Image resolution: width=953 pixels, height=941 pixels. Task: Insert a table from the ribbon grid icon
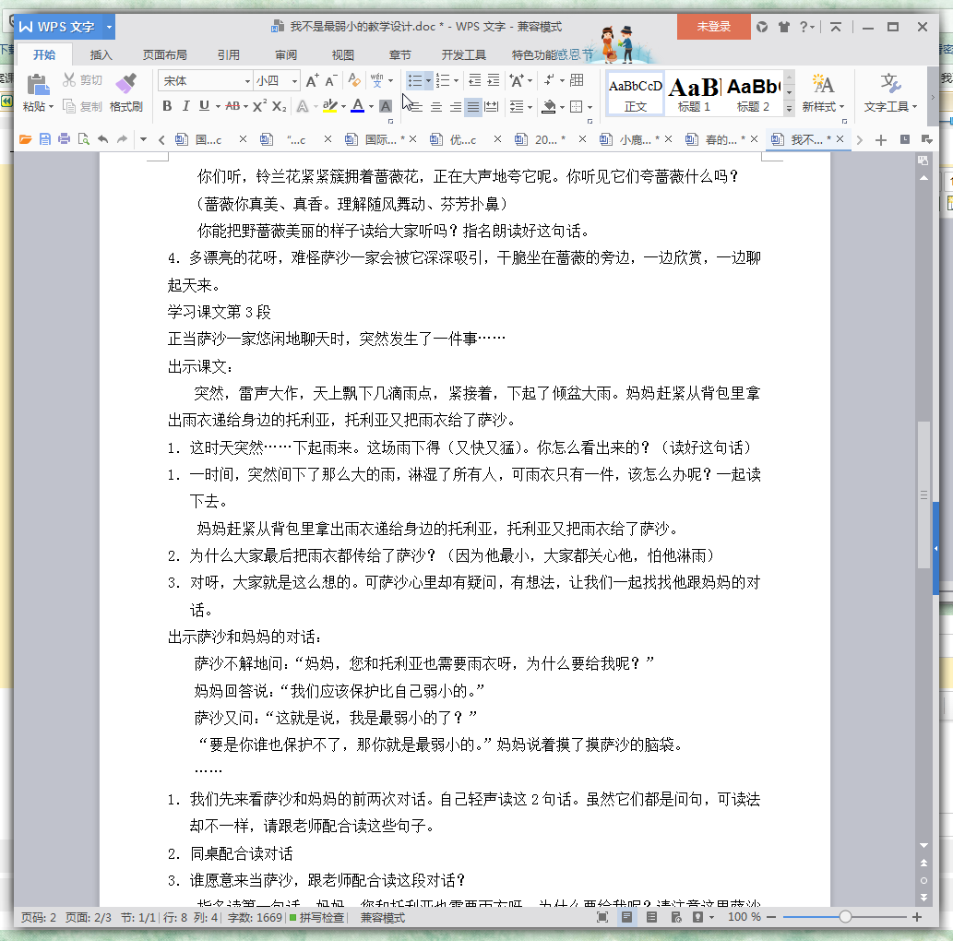(x=577, y=80)
